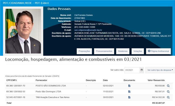Open the calendar picker icon beside month field

142,70
